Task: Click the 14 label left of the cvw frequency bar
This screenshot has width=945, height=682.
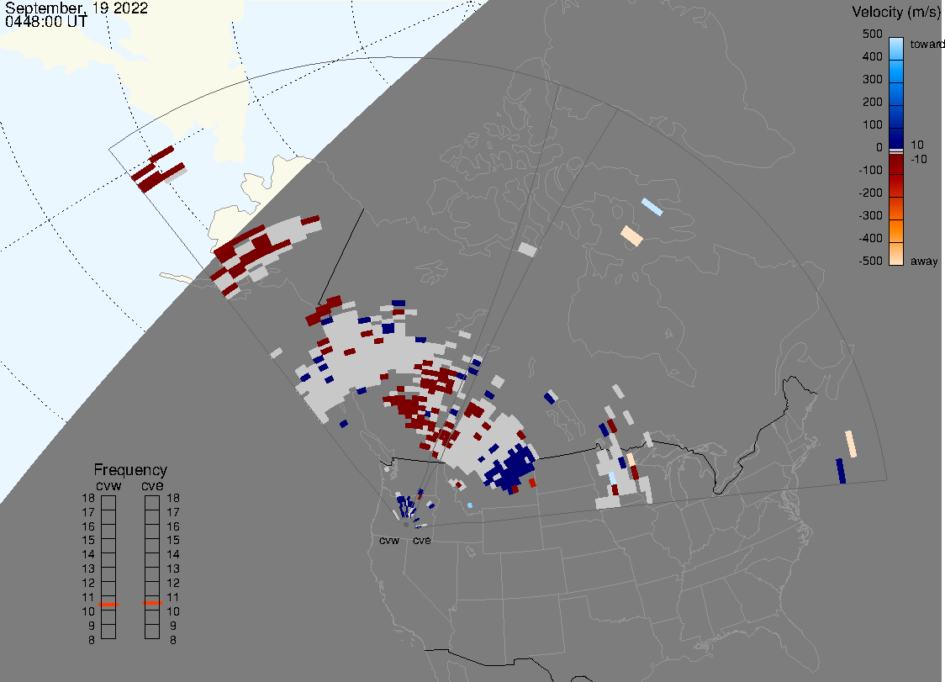Action: pos(88,555)
